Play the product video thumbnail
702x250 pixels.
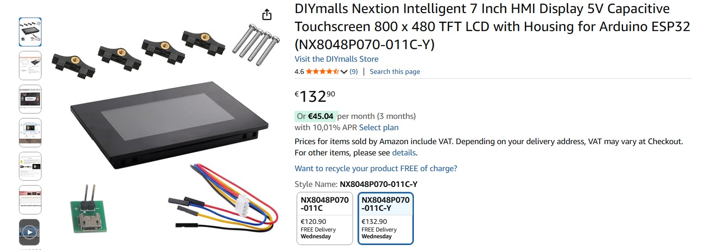coord(30,232)
